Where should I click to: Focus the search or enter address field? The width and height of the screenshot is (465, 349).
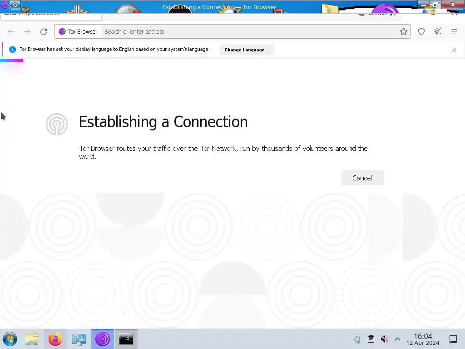click(249, 31)
